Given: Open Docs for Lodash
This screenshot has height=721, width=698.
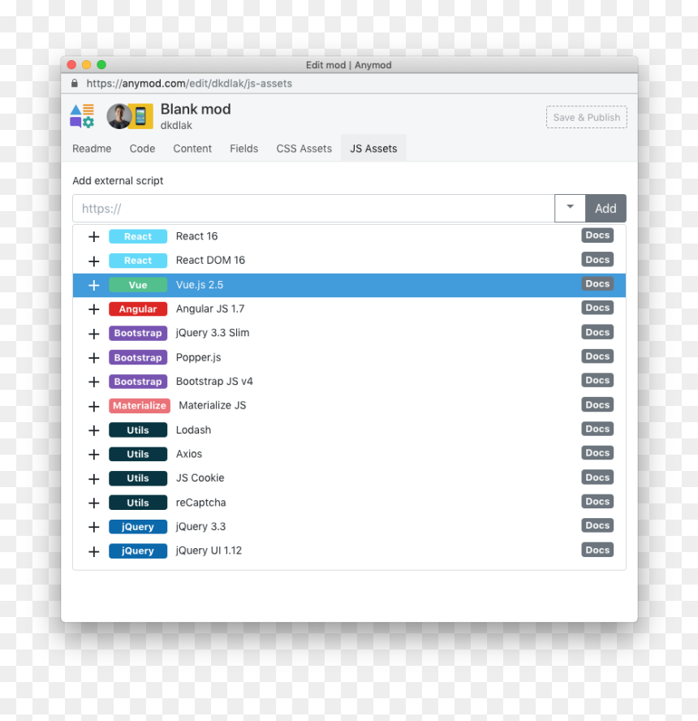Looking at the screenshot, I should [597, 429].
